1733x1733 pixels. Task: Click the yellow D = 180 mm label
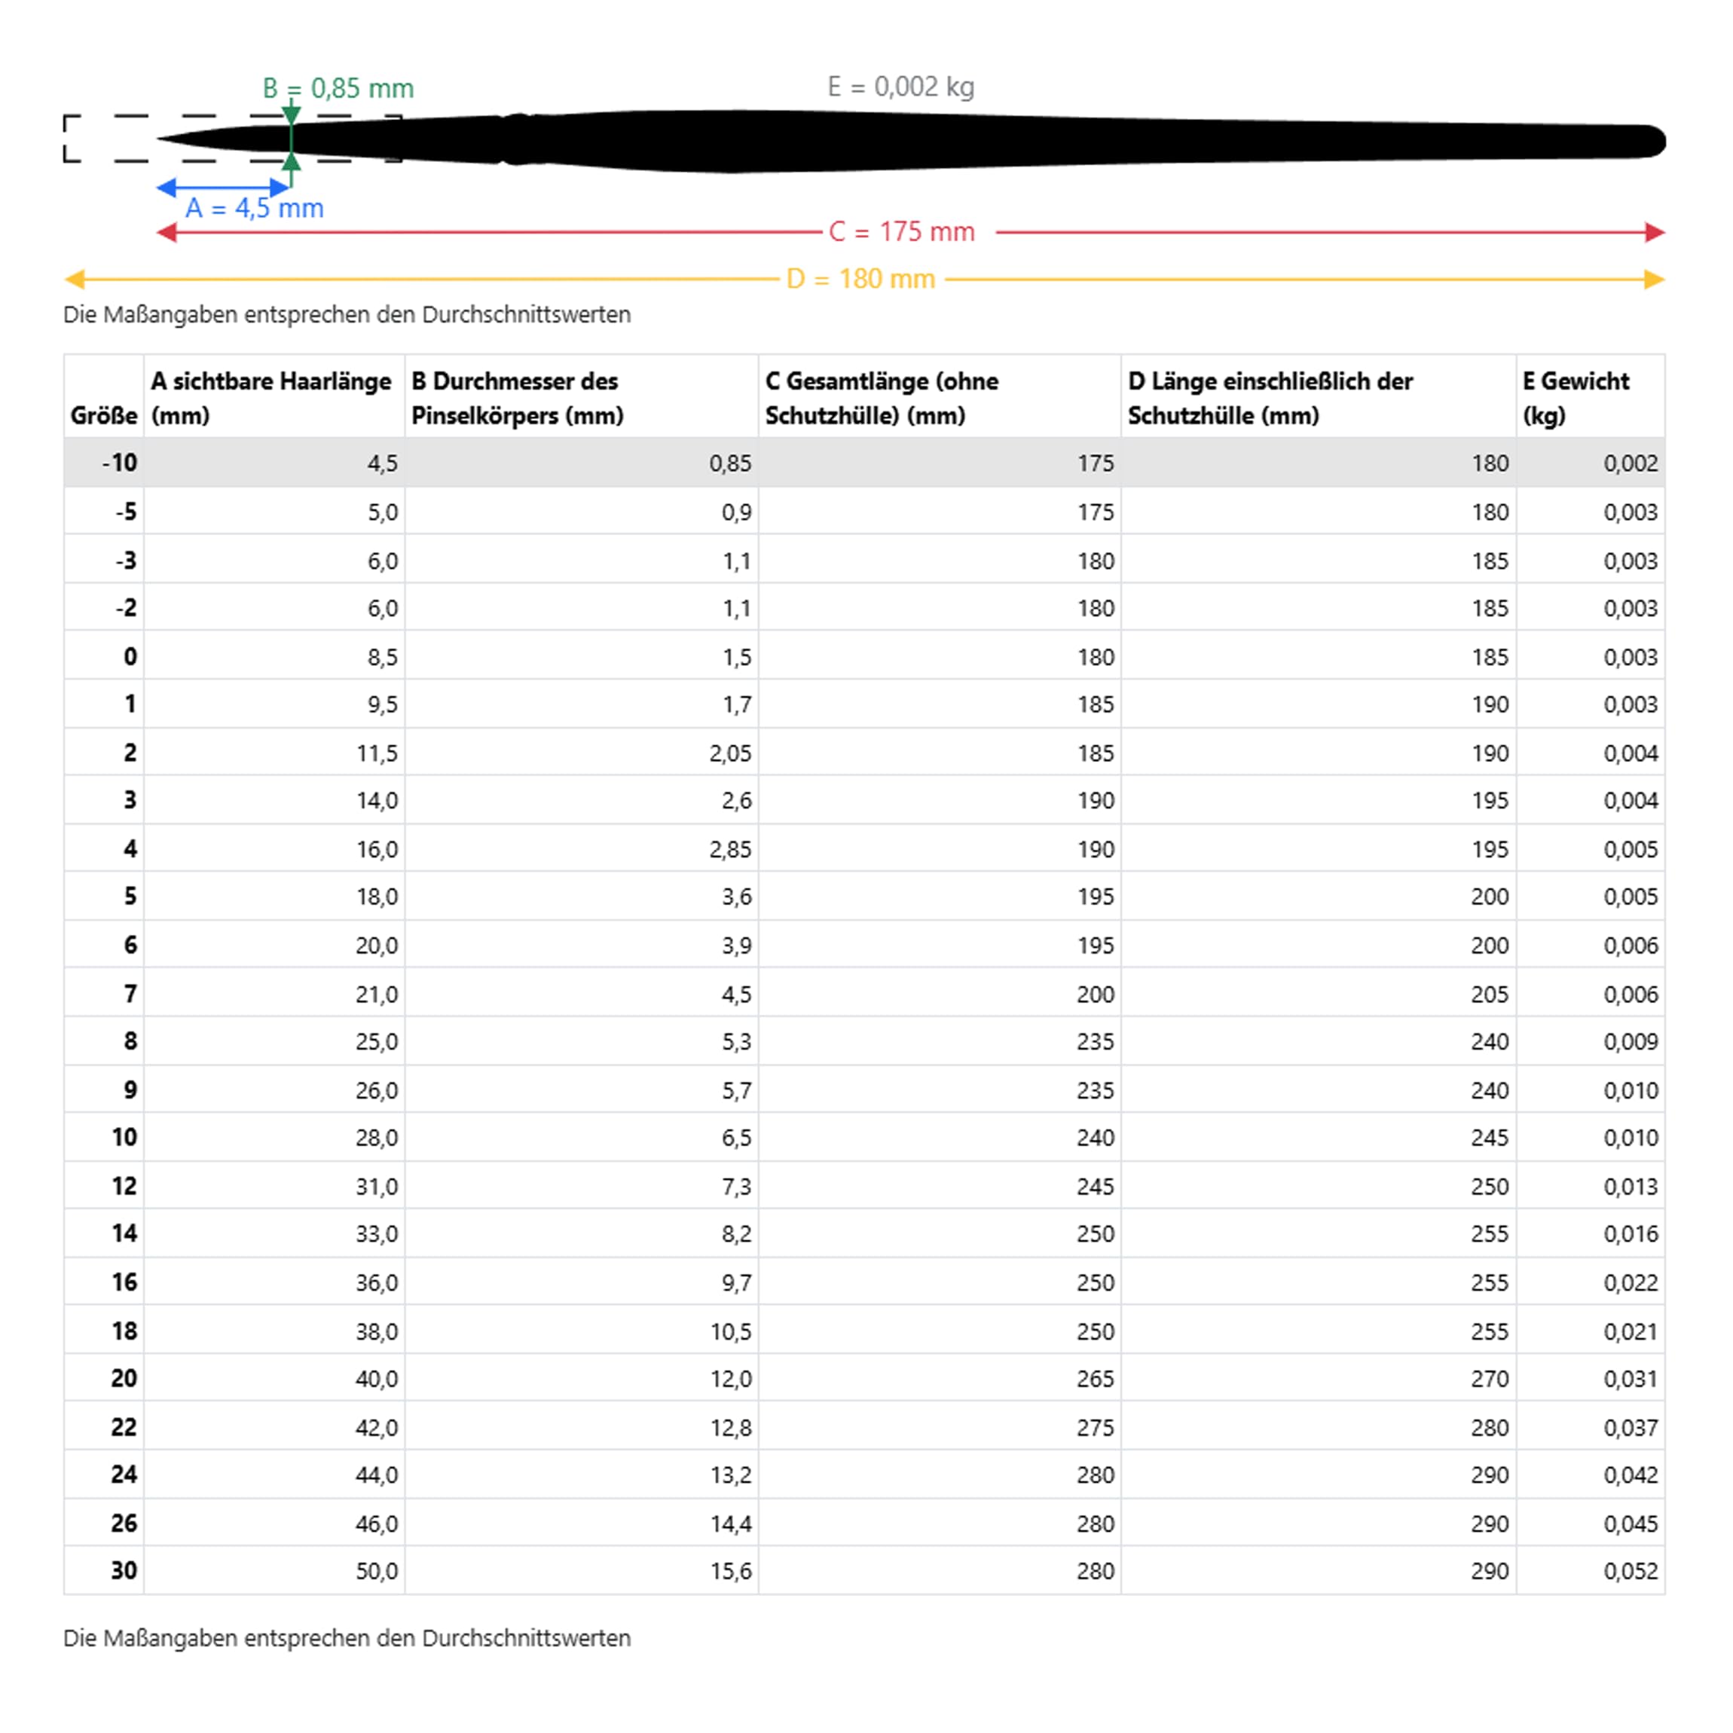pos(860,279)
